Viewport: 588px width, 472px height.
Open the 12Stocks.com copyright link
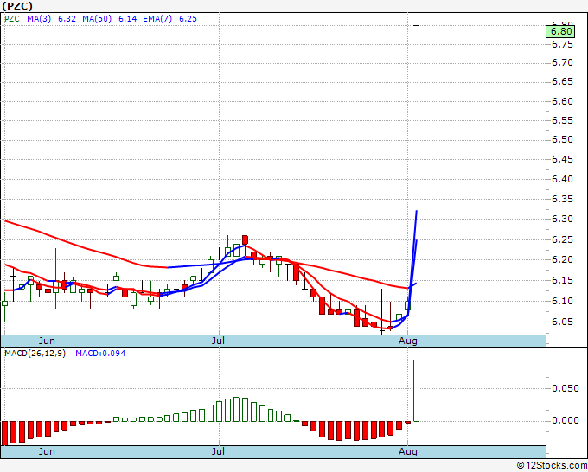(x=552, y=466)
